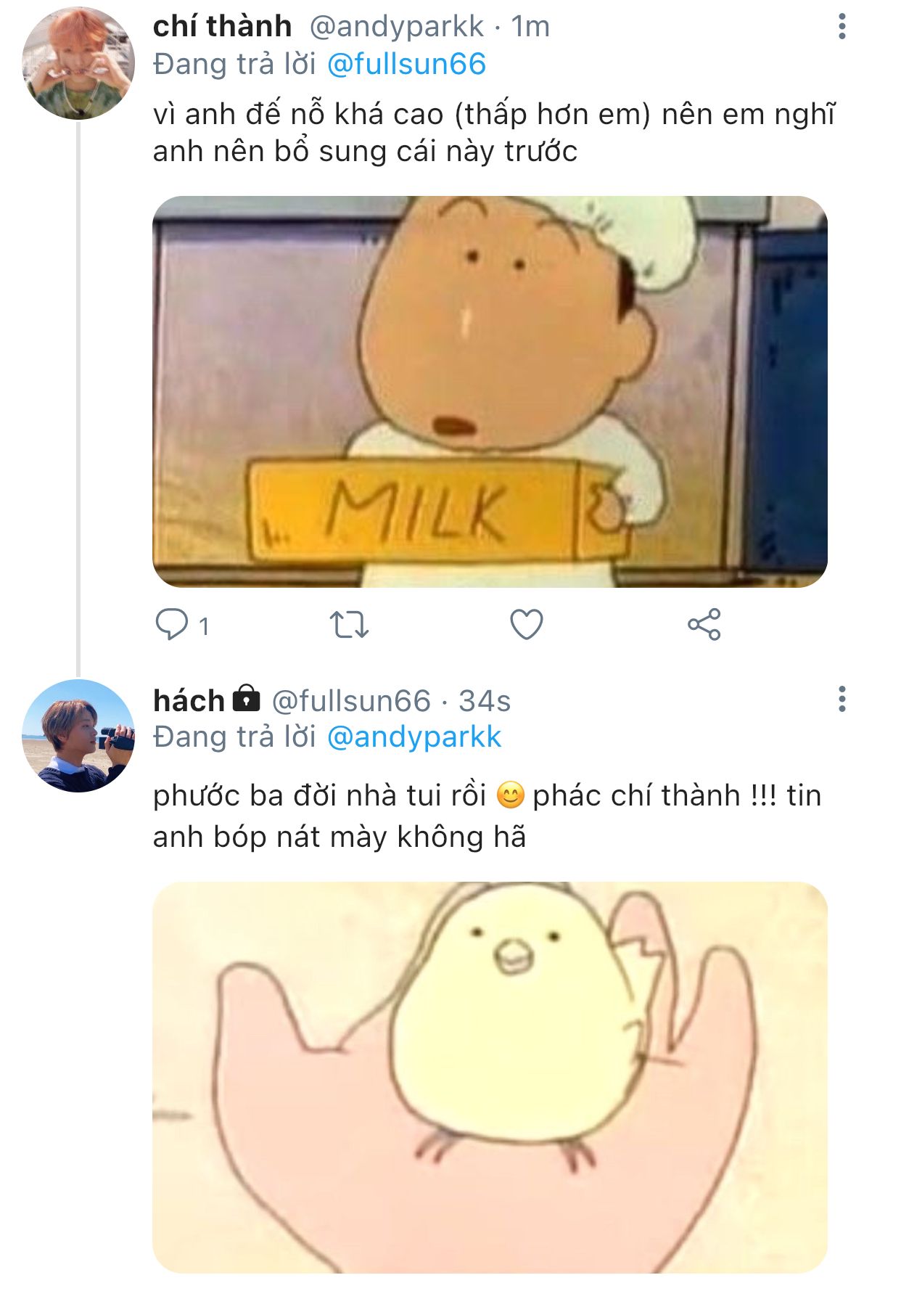Click the 1m timestamp

530,27
